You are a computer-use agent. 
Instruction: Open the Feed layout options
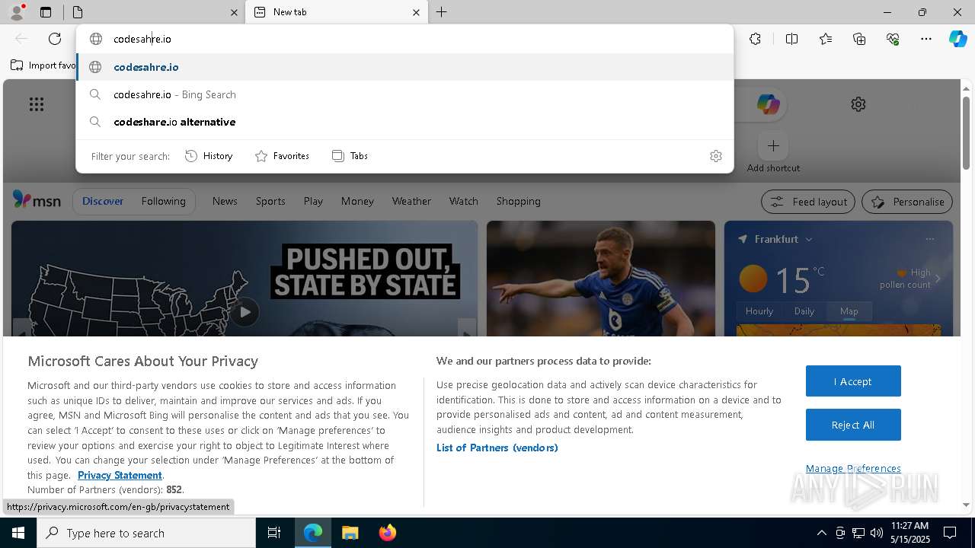point(808,202)
